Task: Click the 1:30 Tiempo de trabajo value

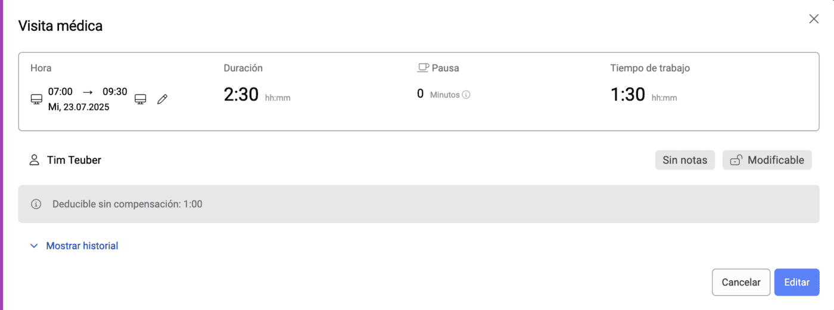Action: (627, 95)
